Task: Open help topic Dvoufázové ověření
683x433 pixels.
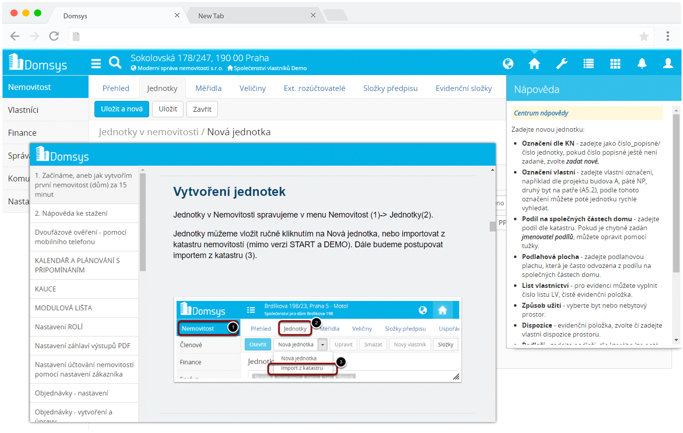Action: pos(84,237)
